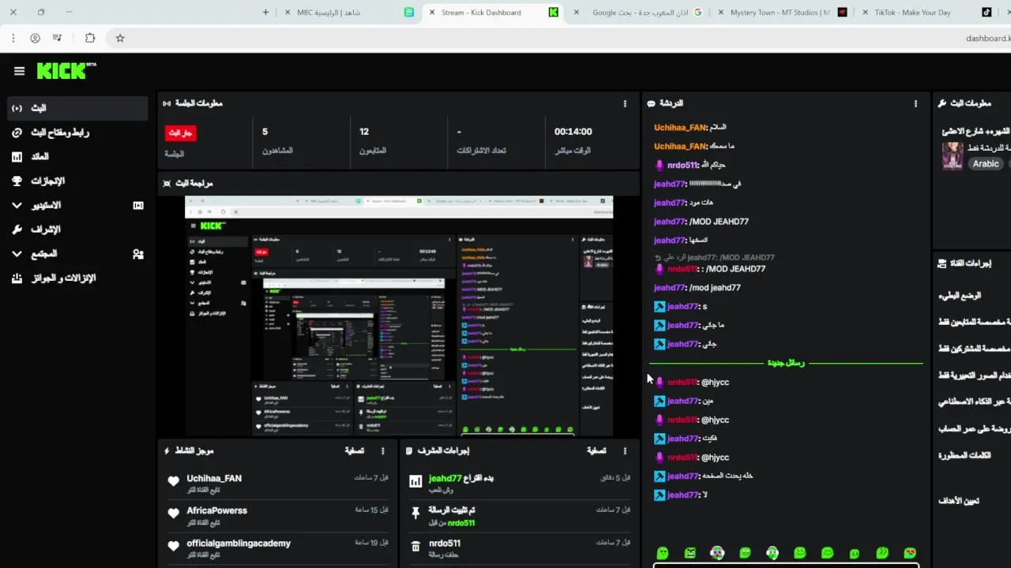Open chat panel three-dot menu
This screenshot has height=568, width=1011.
click(915, 103)
